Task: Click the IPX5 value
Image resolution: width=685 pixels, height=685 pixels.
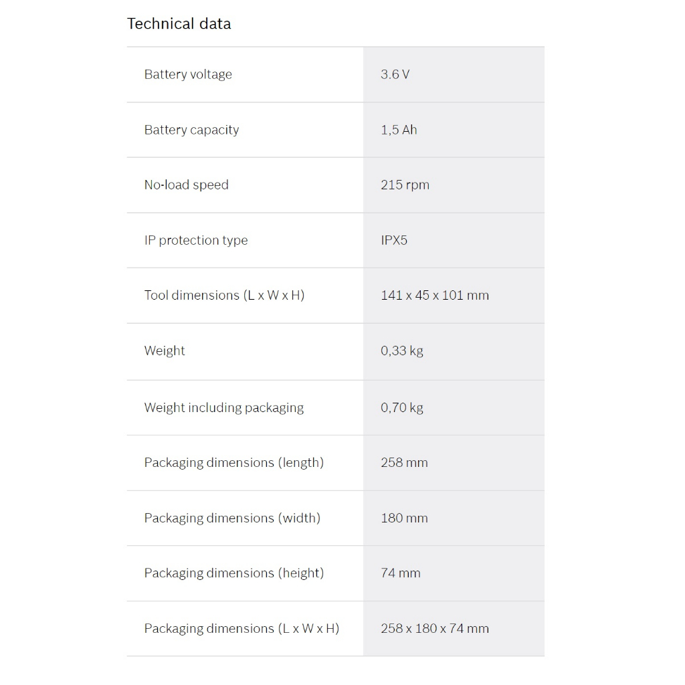Action: click(394, 240)
